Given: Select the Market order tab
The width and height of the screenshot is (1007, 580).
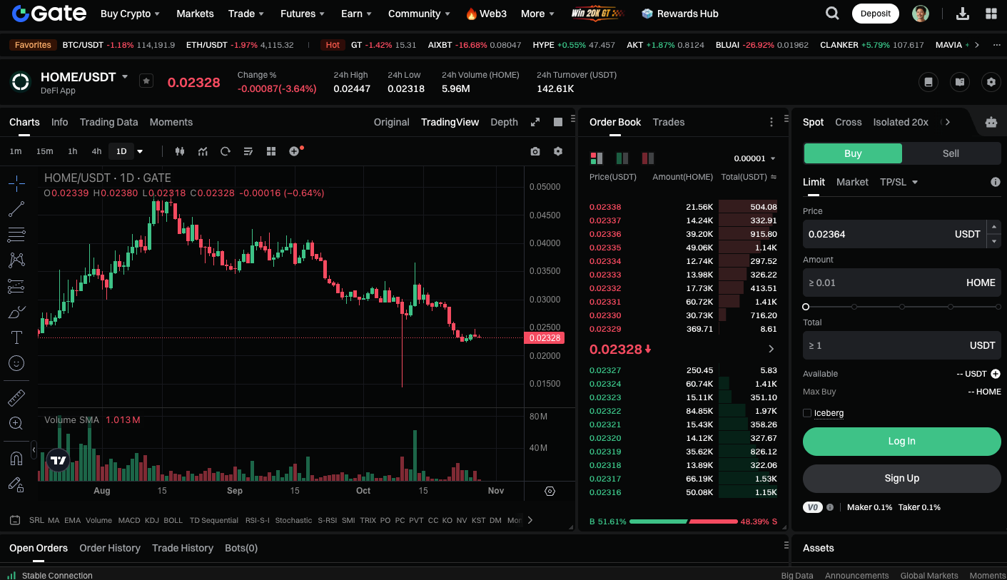Looking at the screenshot, I should point(852,182).
